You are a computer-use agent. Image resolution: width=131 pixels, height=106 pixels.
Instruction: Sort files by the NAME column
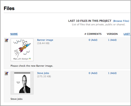[14, 34]
